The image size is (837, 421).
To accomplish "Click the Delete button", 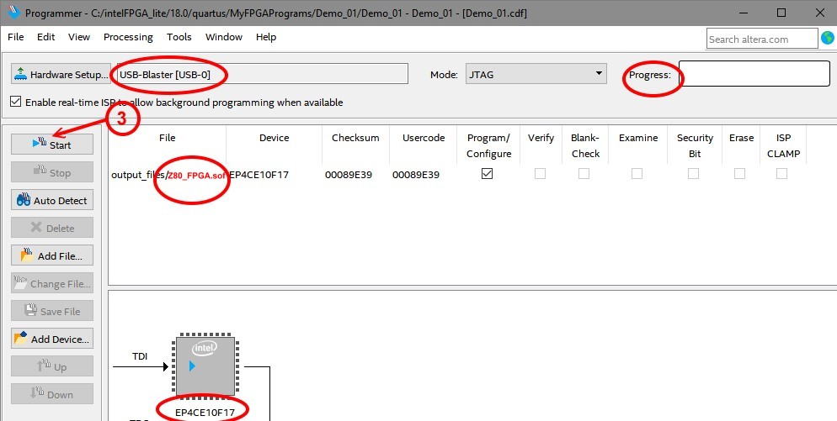I will 51,228.
